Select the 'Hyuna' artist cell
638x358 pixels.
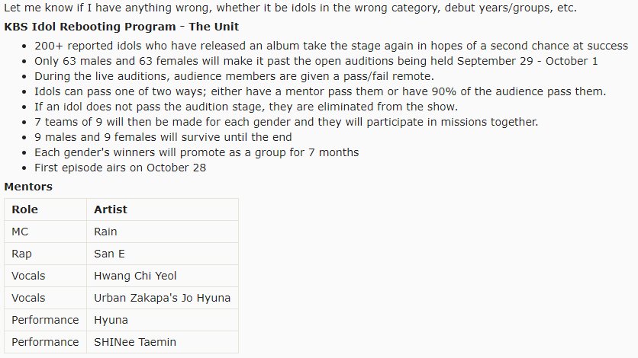(x=111, y=320)
